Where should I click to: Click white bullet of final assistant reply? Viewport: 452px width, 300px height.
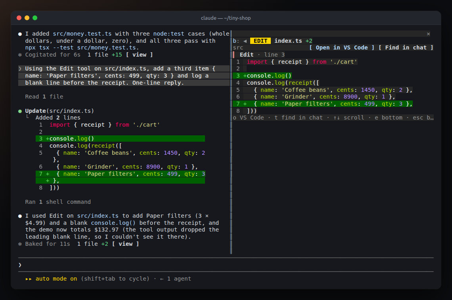pyautogui.click(x=20, y=216)
